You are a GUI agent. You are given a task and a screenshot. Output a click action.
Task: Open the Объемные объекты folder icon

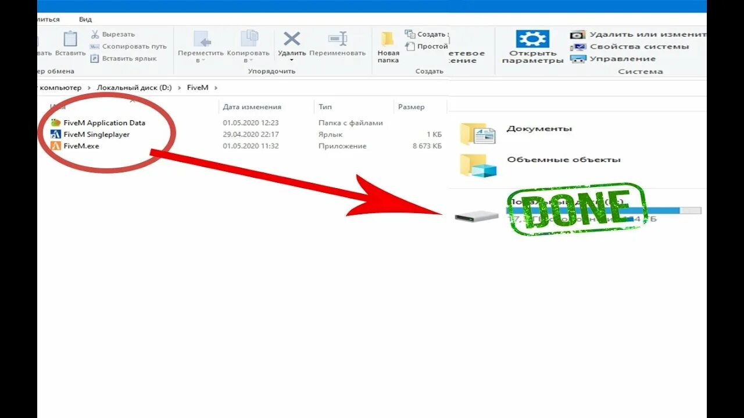[478, 165]
